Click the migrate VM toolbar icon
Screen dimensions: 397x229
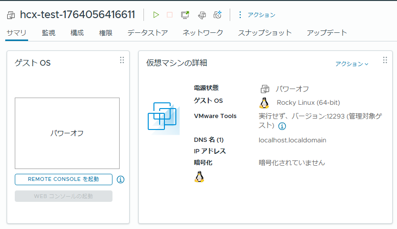(x=202, y=15)
